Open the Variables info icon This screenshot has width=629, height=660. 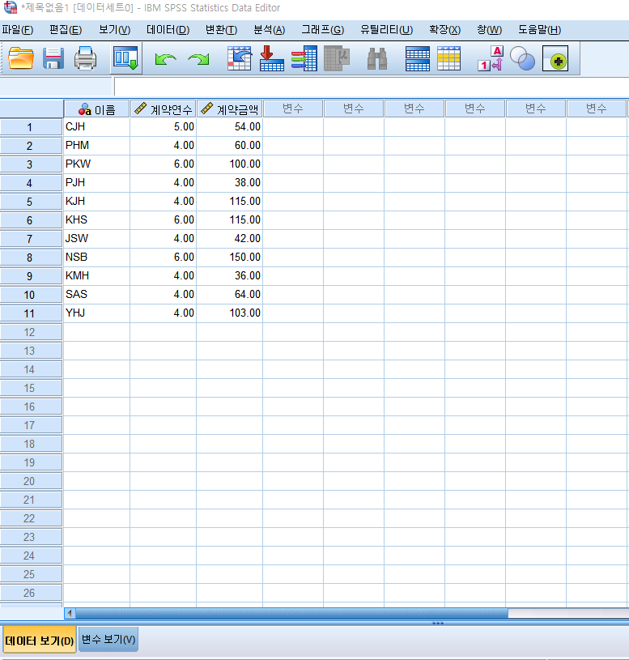pos(304,58)
